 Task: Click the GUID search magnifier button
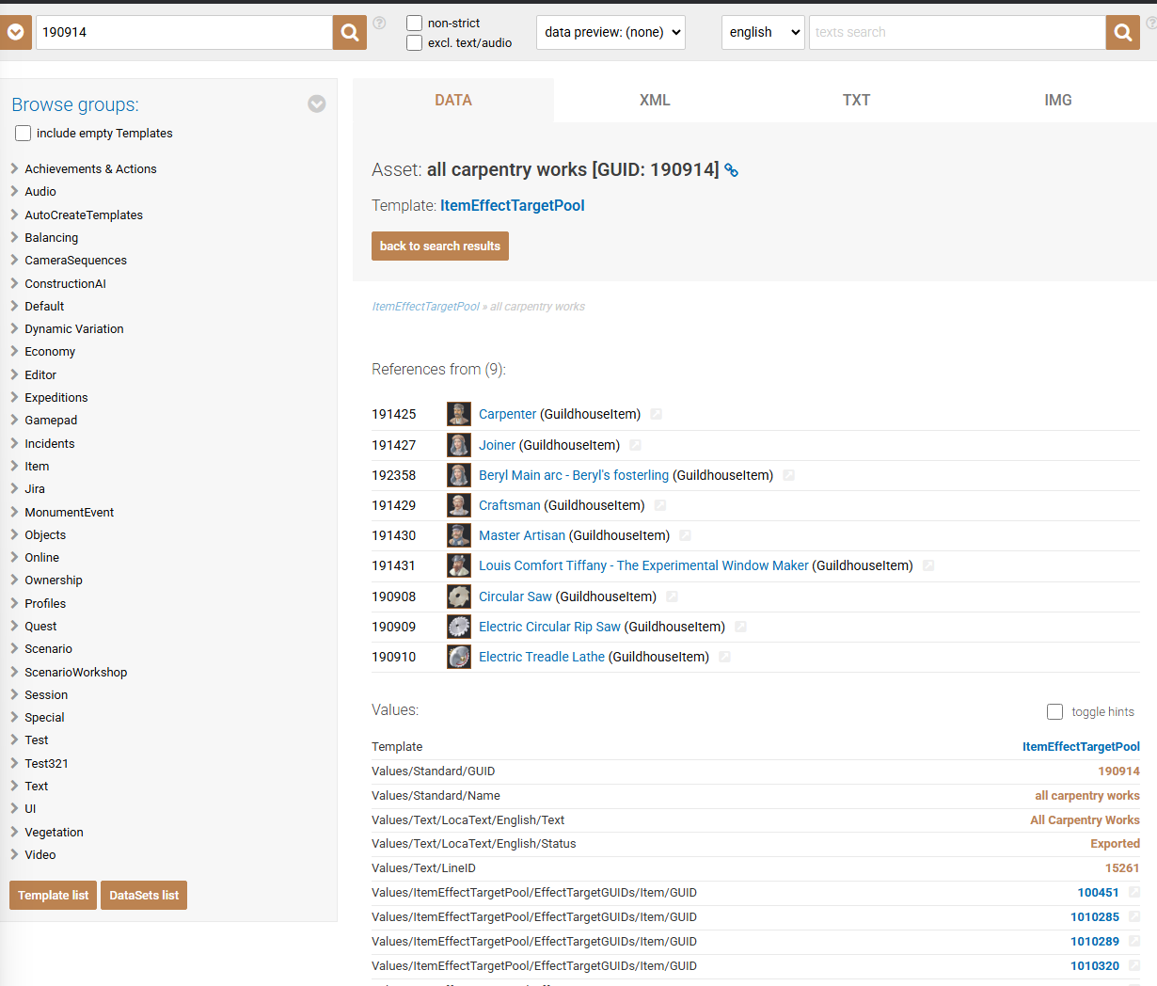click(x=350, y=33)
